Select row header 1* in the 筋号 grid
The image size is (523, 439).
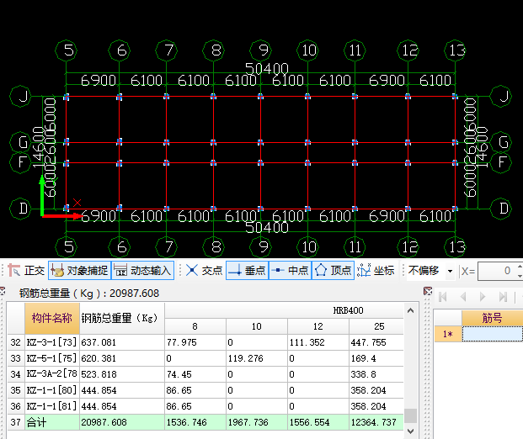pyautogui.click(x=447, y=334)
